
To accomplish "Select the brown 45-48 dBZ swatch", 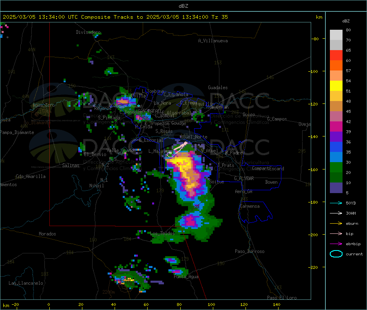I will pyautogui.click(x=336, y=106).
